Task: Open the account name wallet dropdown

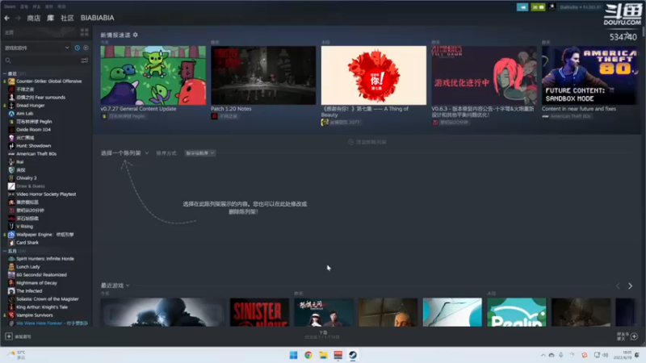Action: [581, 7]
